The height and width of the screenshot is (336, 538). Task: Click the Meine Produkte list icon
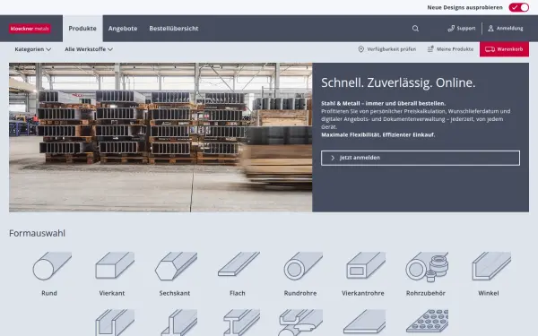click(430, 49)
